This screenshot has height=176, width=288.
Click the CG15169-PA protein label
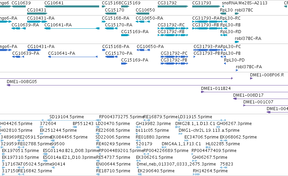pos(135,60)
